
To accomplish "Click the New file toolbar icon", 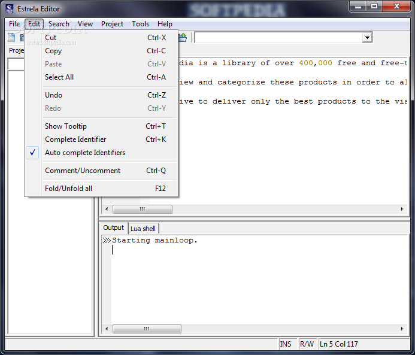I will tap(11, 38).
